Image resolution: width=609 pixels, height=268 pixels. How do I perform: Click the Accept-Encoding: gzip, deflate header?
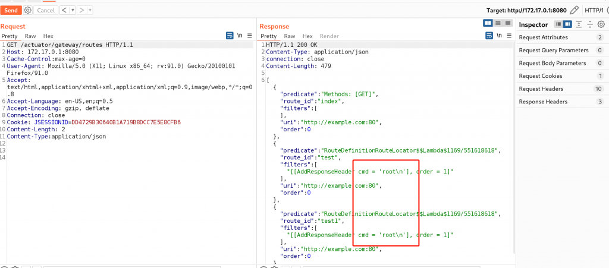[58, 108]
